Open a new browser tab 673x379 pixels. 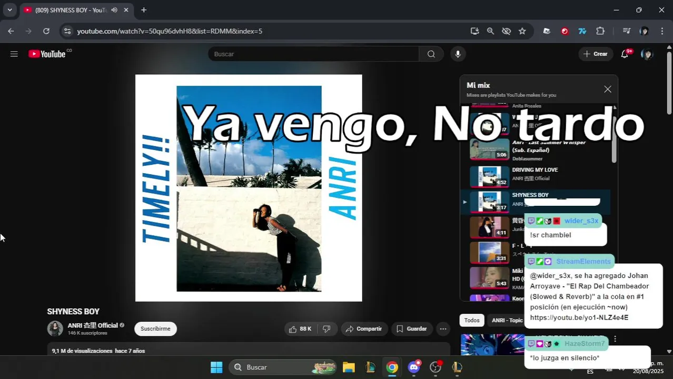(144, 10)
